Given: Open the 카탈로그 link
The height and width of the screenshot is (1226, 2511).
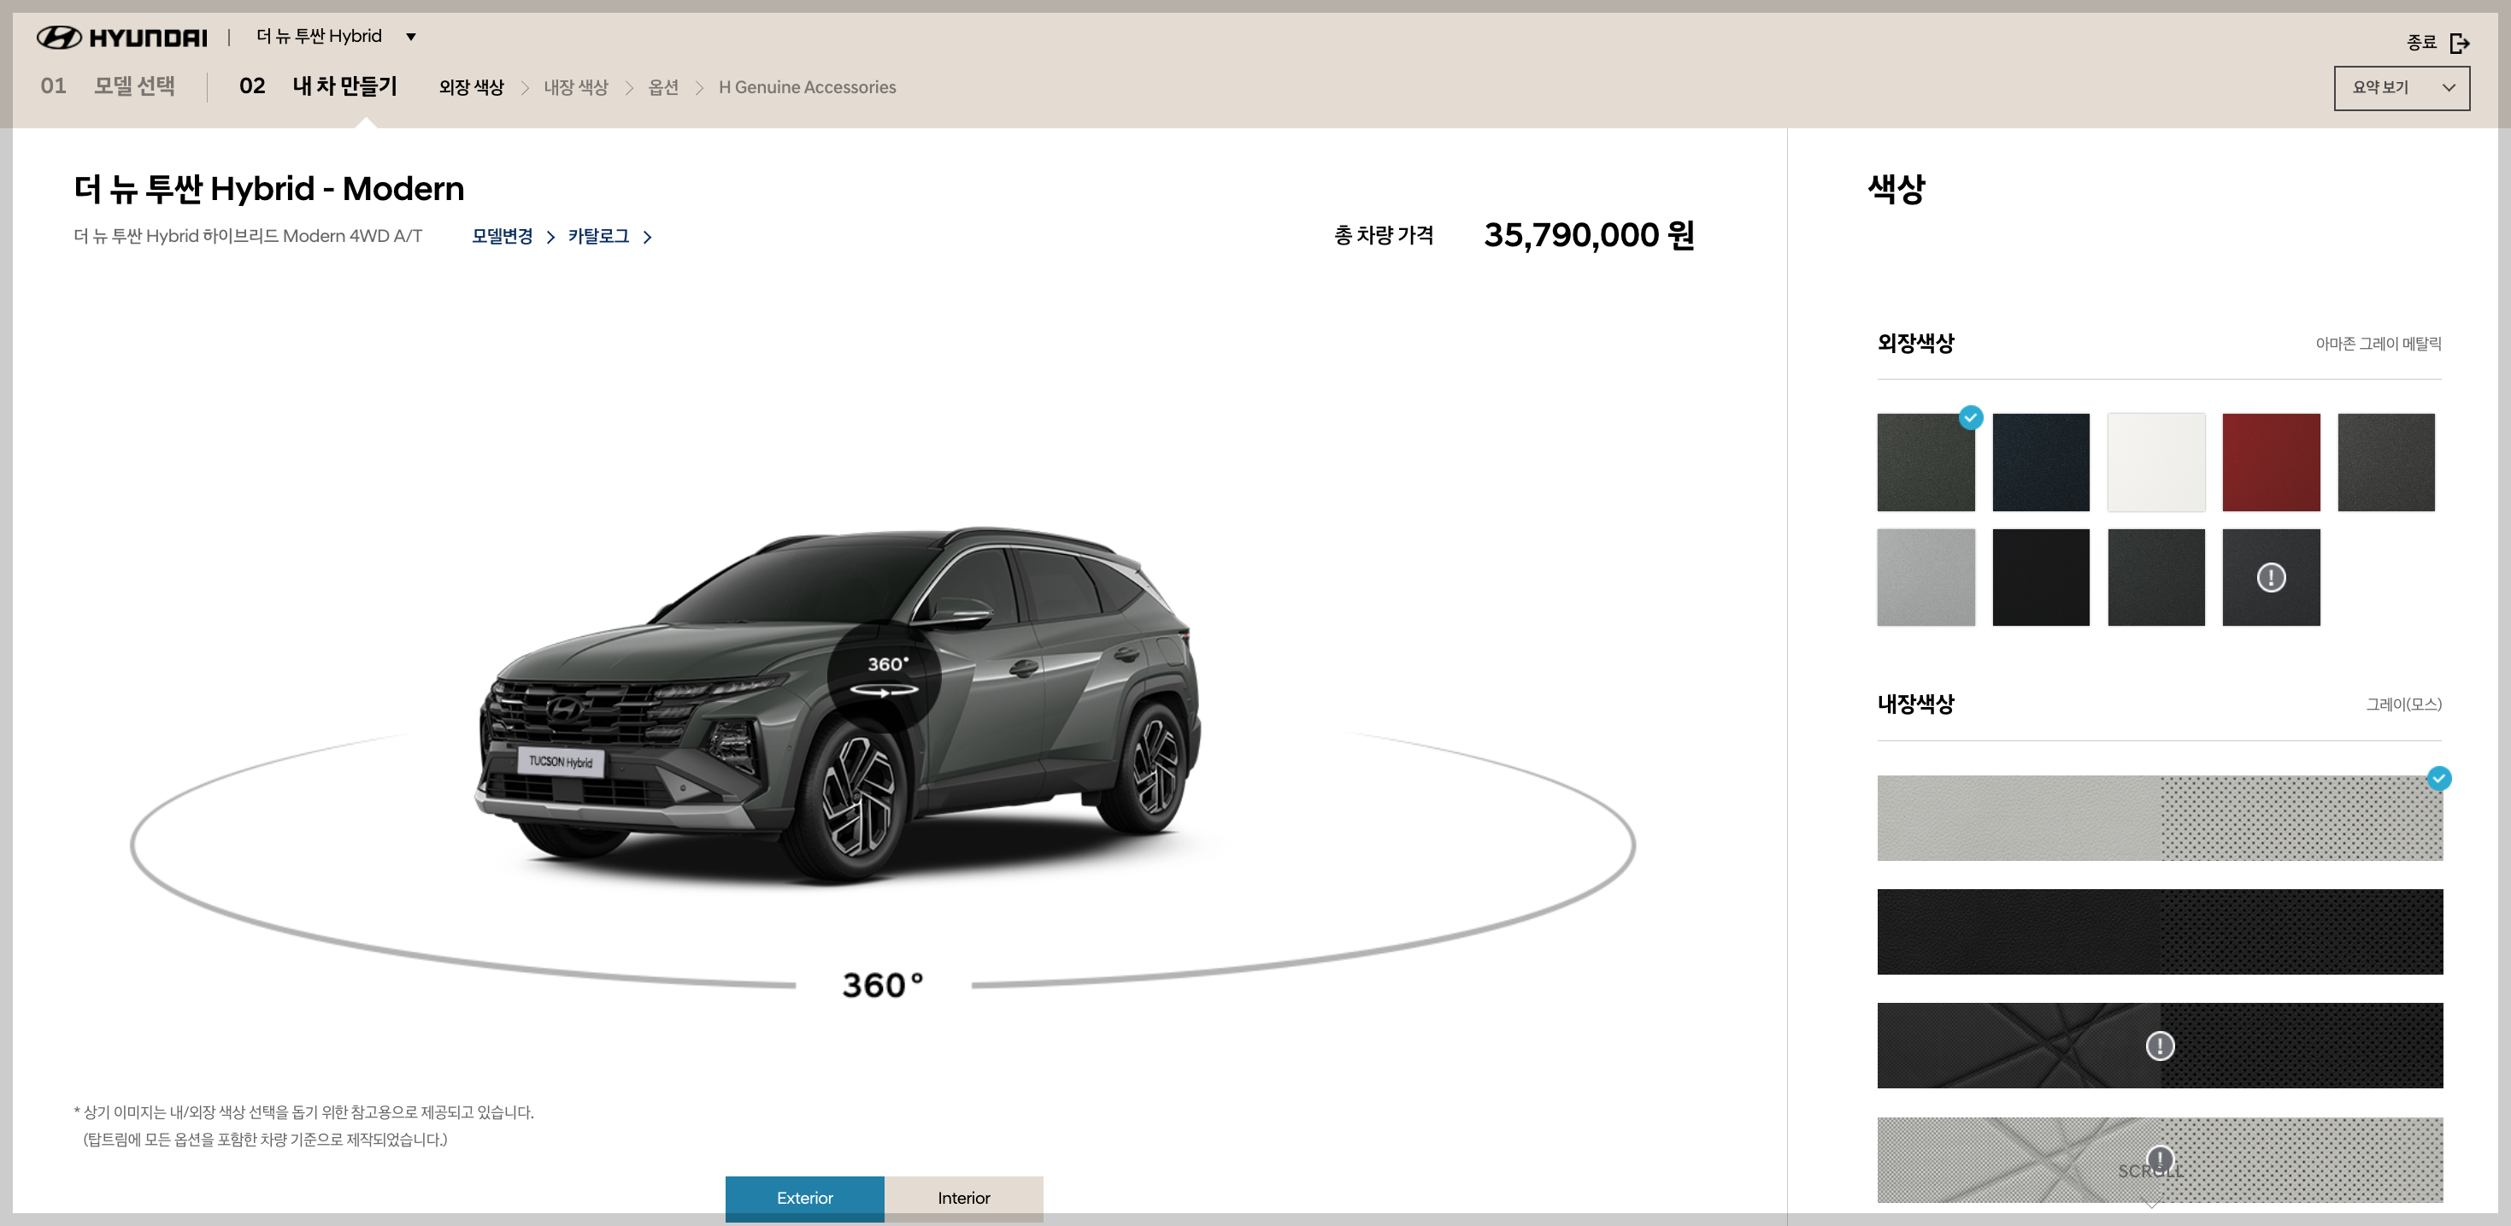Looking at the screenshot, I should [x=598, y=237].
